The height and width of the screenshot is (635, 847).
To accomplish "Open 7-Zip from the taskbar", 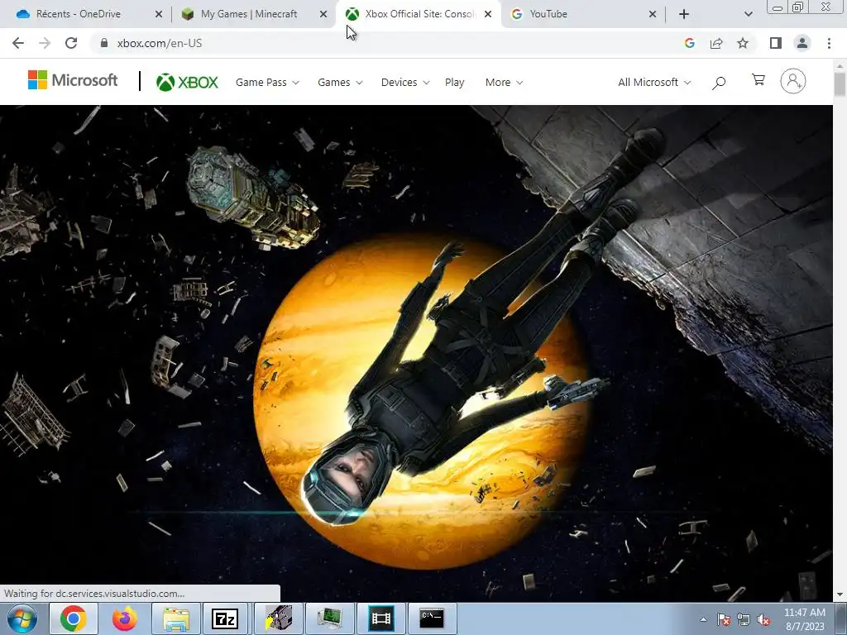I will pos(226,618).
